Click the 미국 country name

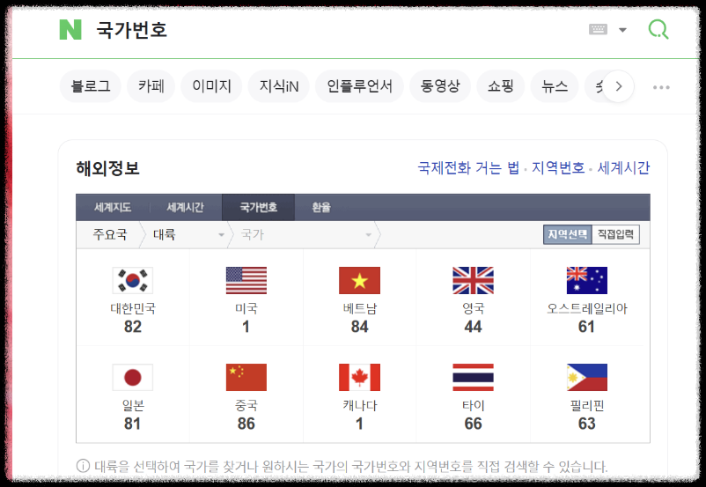[x=246, y=308]
